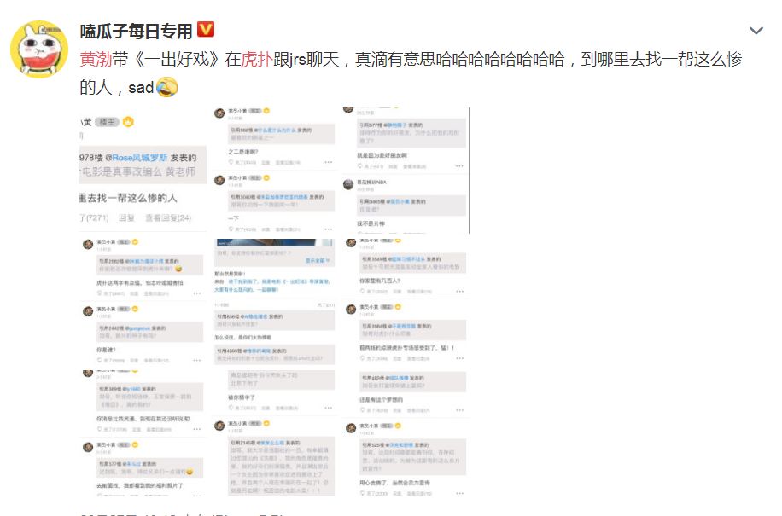Screen dimensions: 782x516
Task: Click the word sad in the post
Action: tap(141, 88)
